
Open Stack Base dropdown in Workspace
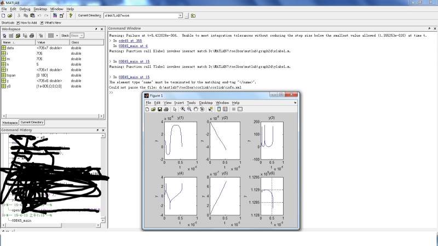81,36
